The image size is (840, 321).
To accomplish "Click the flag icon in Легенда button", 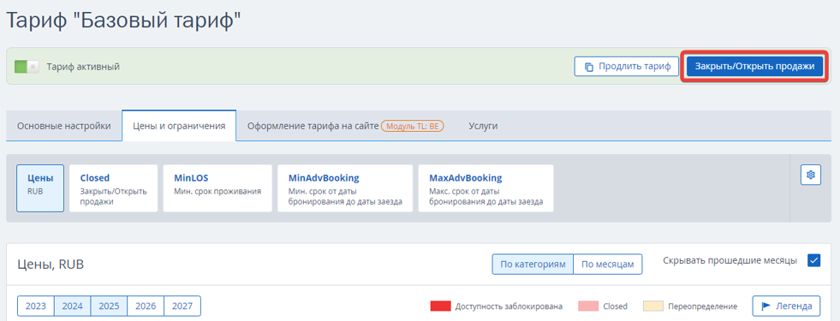I will pos(766,306).
